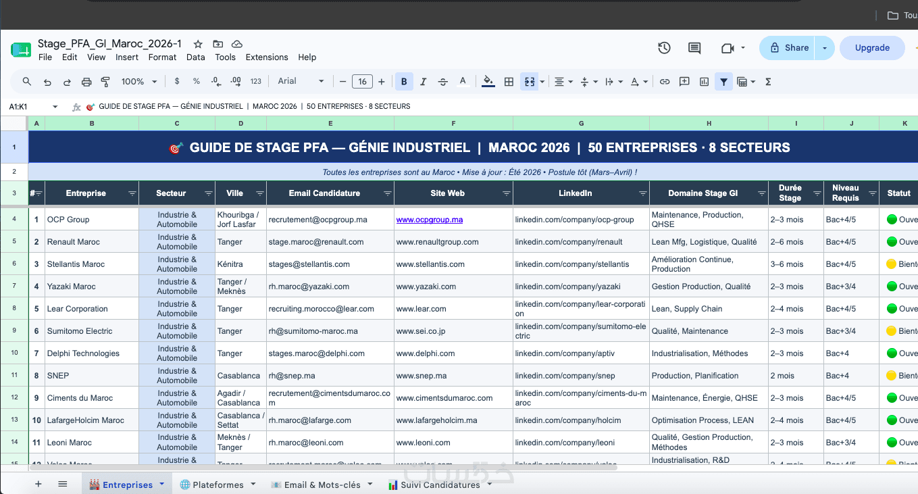The image size is (918, 494).
Task: Toggle the filter button in the toolbar
Action: (x=724, y=82)
